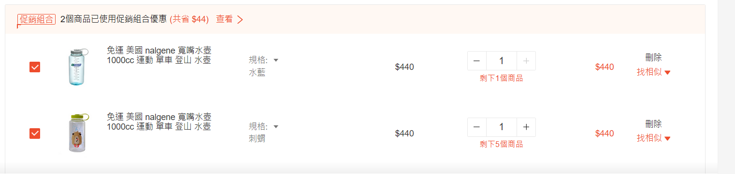Delete the 水藍 bottle via 刪除

pos(653,57)
